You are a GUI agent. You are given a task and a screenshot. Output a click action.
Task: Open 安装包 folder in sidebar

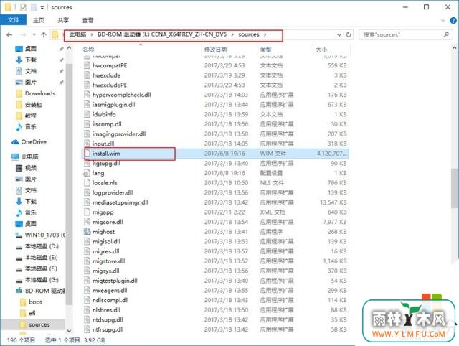click(x=33, y=105)
